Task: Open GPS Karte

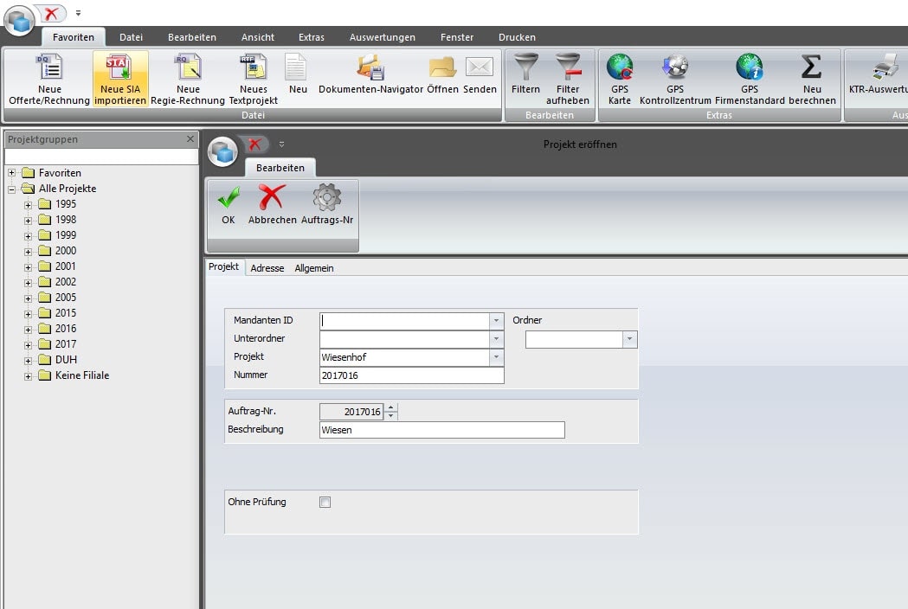Action: 620,80
